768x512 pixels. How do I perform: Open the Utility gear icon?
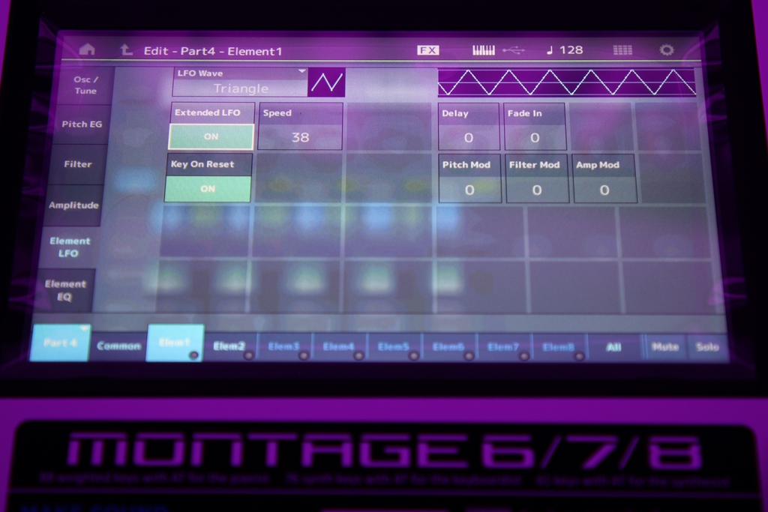[x=666, y=50]
